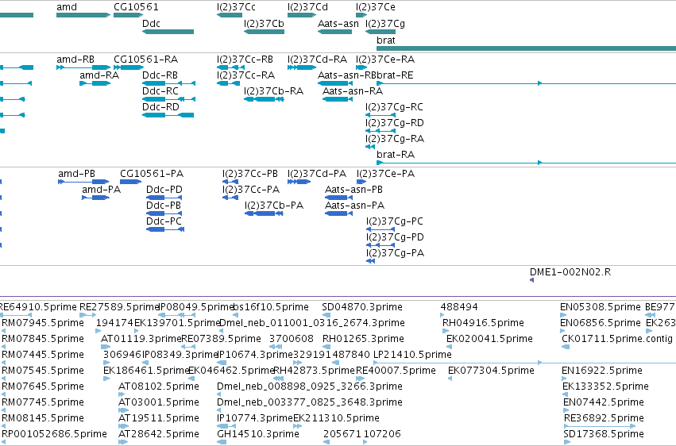The height and width of the screenshot is (446, 676).
Task: Select the 488494 EST feature
Action: (x=442, y=315)
